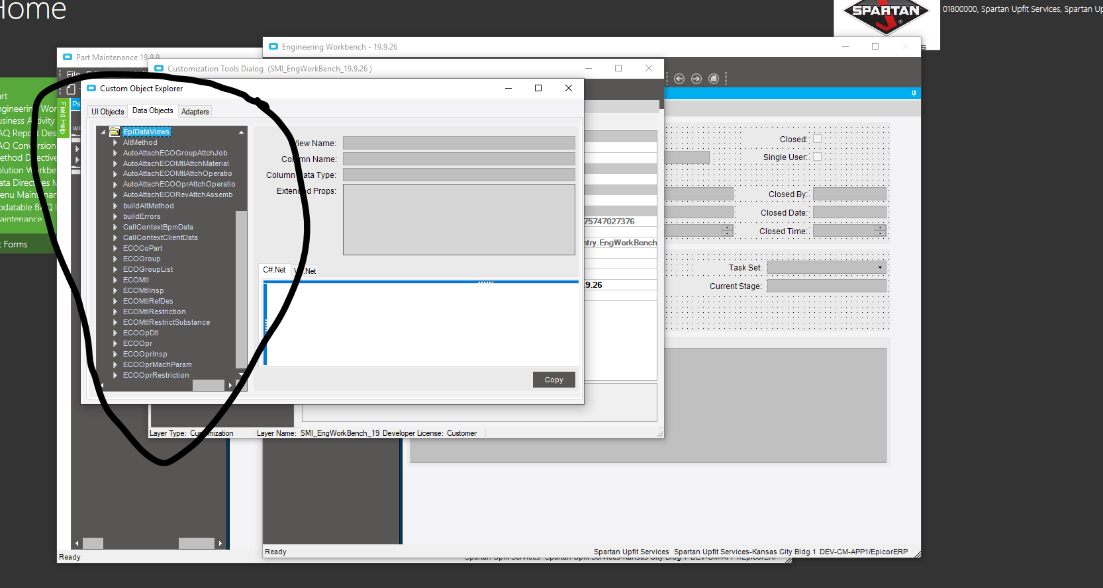Select the C#.Net code tab
Screen dimensions: 1103x588
(x=274, y=270)
